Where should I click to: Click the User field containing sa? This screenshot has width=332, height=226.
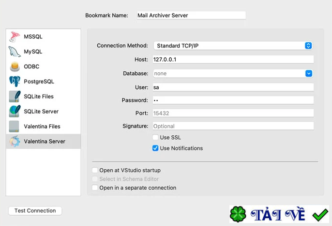233,87
